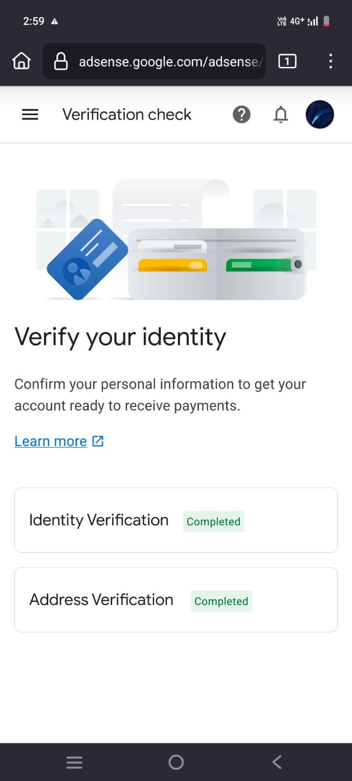Open the browser tab switcher showing 1
Screen dimensions: 352x781
pyautogui.click(x=287, y=62)
